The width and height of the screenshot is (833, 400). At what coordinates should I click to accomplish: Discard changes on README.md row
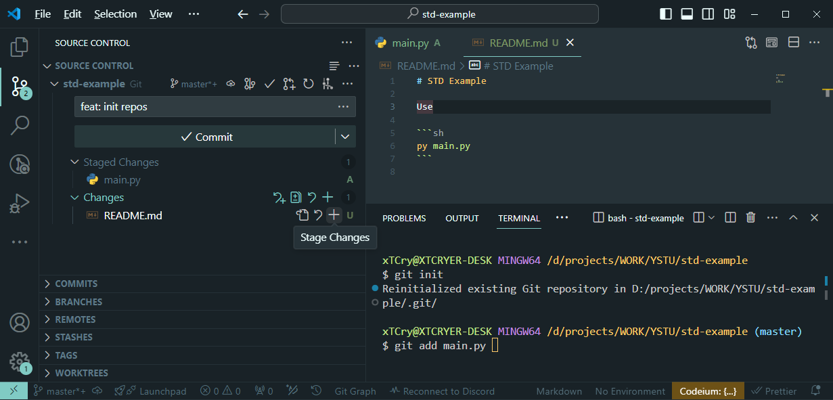click(318, 215)
